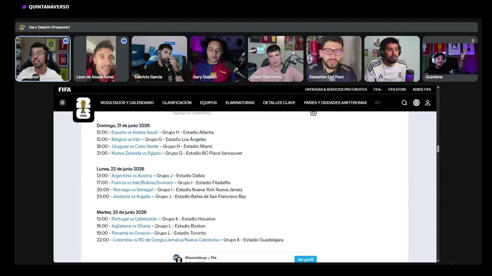Select Cesar Guerreros video tile
Screen dimensions: 492x276
tap(276, 59)
